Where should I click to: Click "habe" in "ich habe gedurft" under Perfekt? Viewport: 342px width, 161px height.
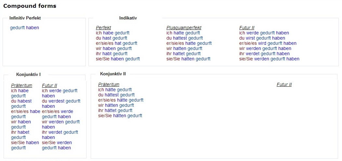pyautogui.click(x=108, y=33)
